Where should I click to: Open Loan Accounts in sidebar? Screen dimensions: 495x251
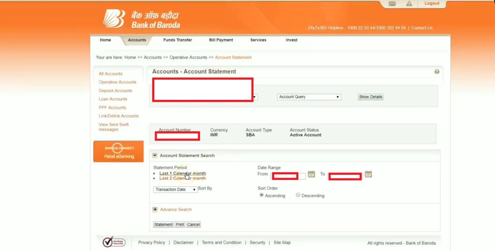coord(113,99)
